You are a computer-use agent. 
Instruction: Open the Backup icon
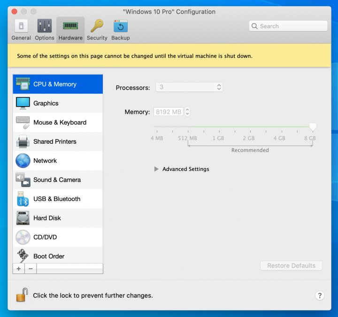(x=121, y=26)
